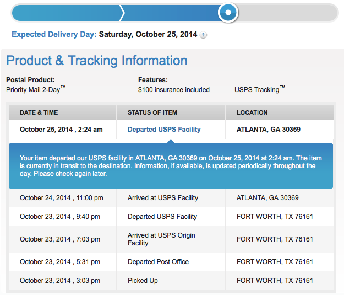Click the ATLANTA, GA 30369 top location cell

[x=268, y=130]
